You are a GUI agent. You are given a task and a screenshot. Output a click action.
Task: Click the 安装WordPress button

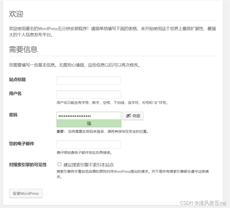tap(26, 193)
